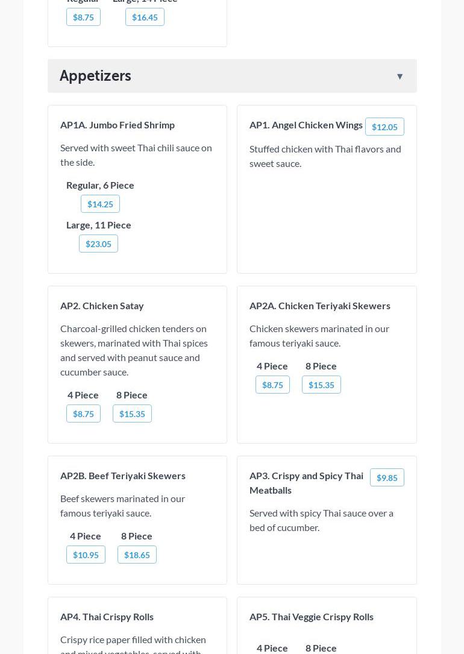
Task: Click the top $8.75 regular price button
Action: coord(83,17)
